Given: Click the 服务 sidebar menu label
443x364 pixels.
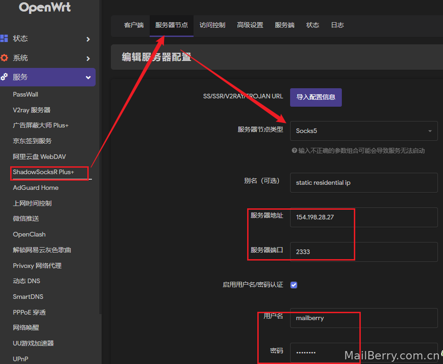Looking at the screenshot, I should coord(20,77).
